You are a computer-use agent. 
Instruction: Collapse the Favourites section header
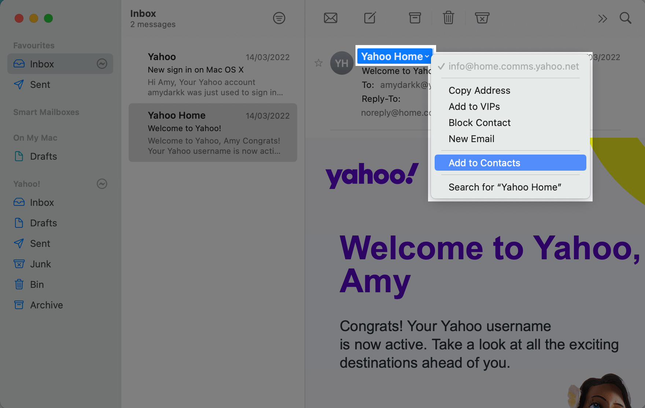click(x=34, y=45)
